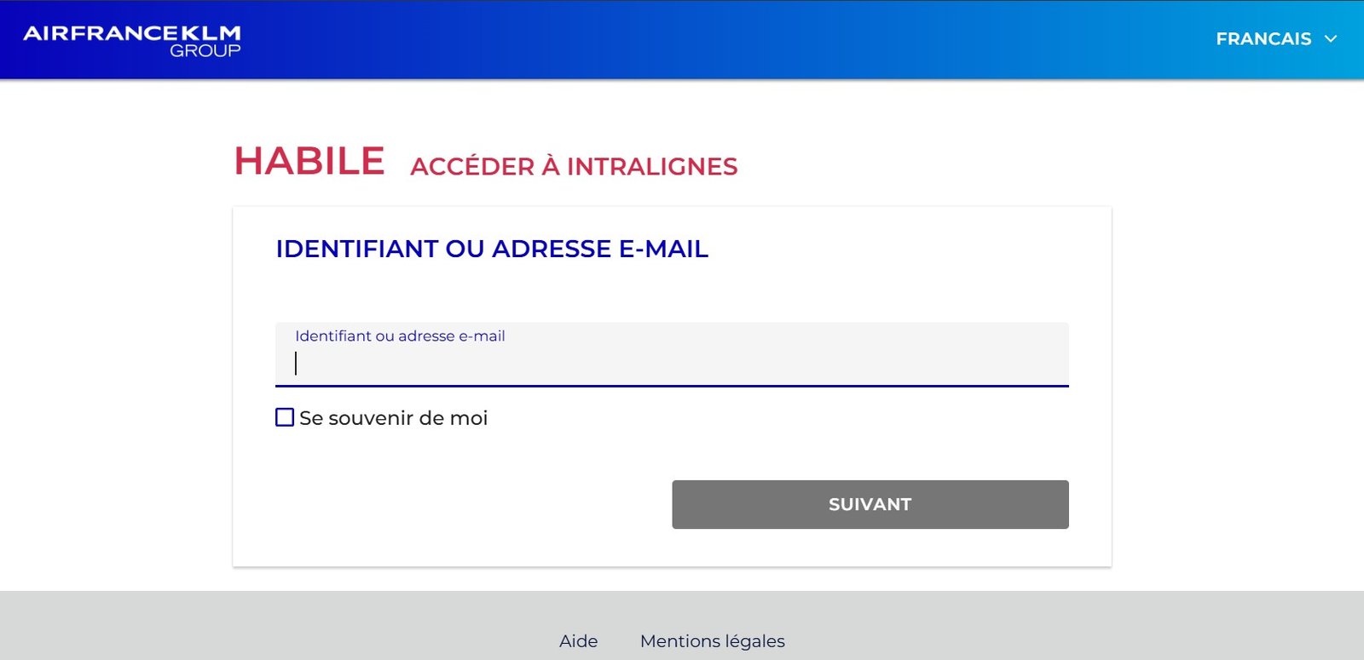The width and height of the screenshot is (1364, 660).
Task: Enable the 'Se souvenir de moi' checkbox
Action: click(x=283, y=416)
